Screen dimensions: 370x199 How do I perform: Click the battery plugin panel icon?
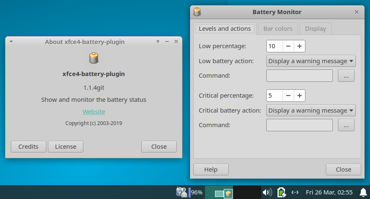click(181, 192)
